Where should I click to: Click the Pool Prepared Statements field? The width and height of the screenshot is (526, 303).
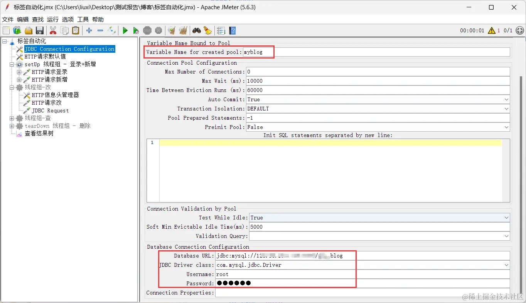tap(378, 118)
